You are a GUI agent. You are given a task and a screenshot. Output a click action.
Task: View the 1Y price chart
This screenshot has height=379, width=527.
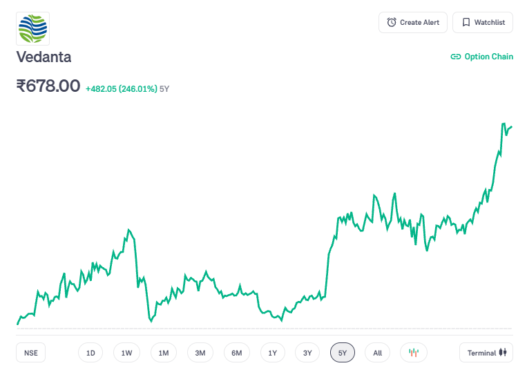(273, 353)
